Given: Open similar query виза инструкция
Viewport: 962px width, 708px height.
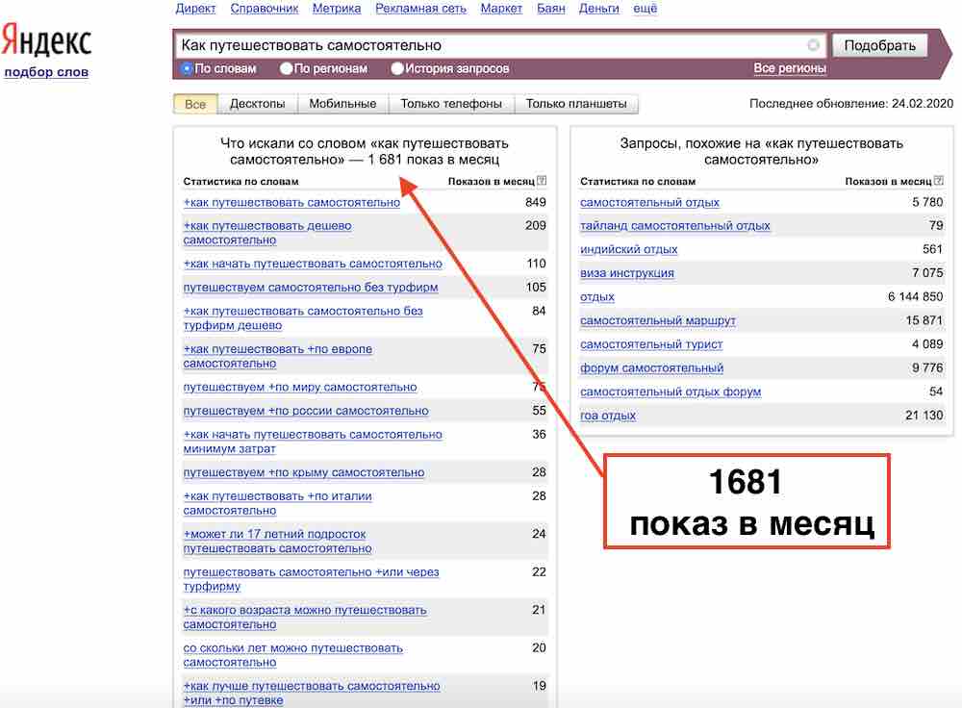Looking at the screenshot, I should [x=627, y=273].
